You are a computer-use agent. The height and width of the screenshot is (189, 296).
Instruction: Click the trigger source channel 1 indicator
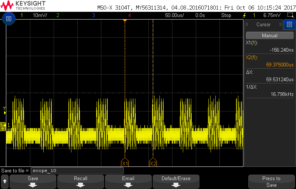pos(254,16)
